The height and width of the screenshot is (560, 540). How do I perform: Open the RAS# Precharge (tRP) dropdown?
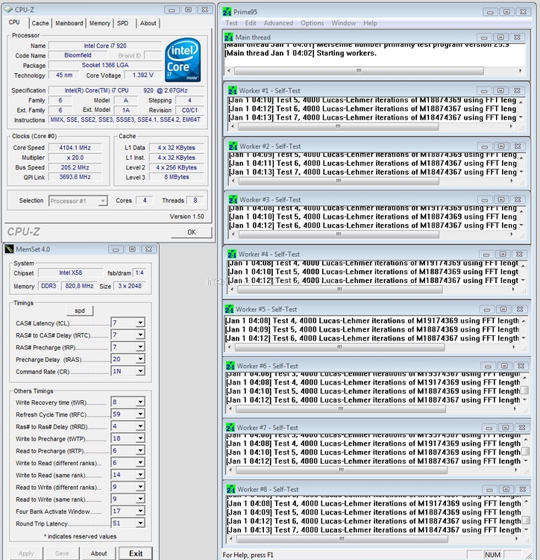click(140, 347)
